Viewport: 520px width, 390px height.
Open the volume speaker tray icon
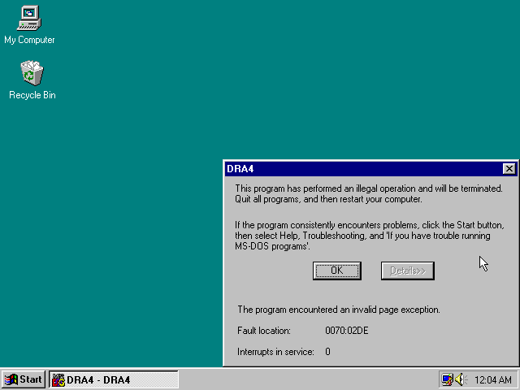(461, 379)
